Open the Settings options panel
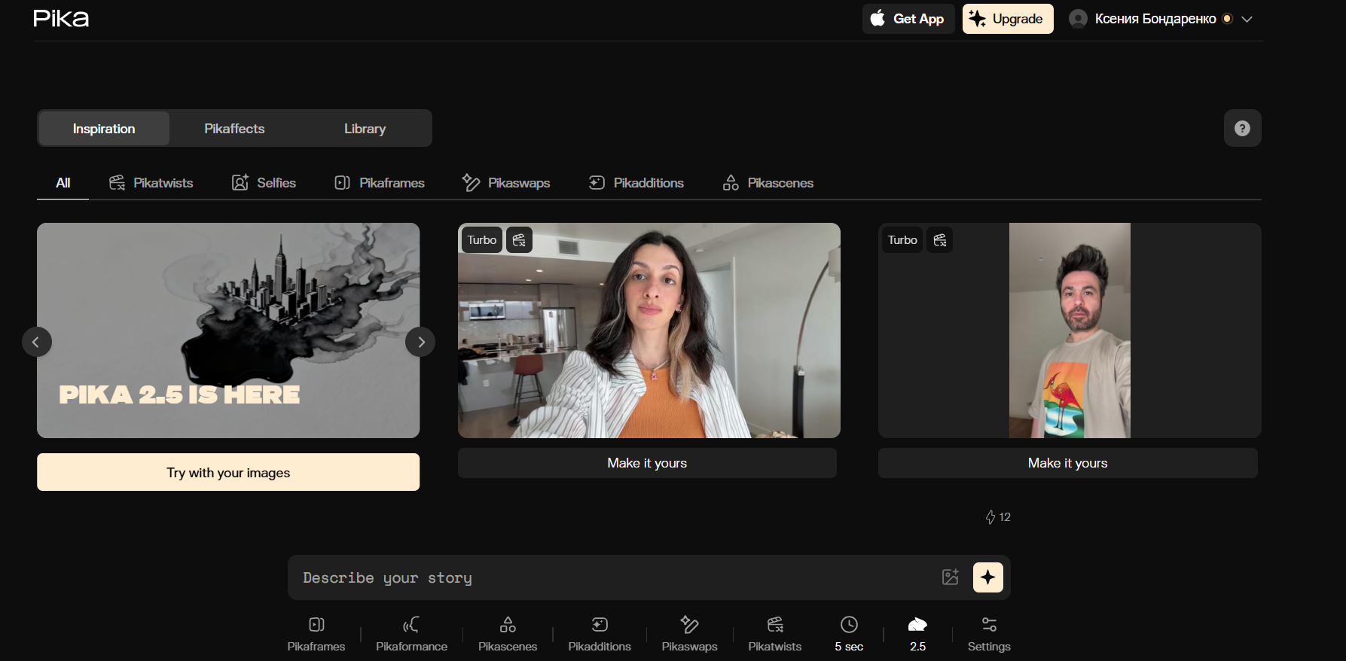 point(989,634)
